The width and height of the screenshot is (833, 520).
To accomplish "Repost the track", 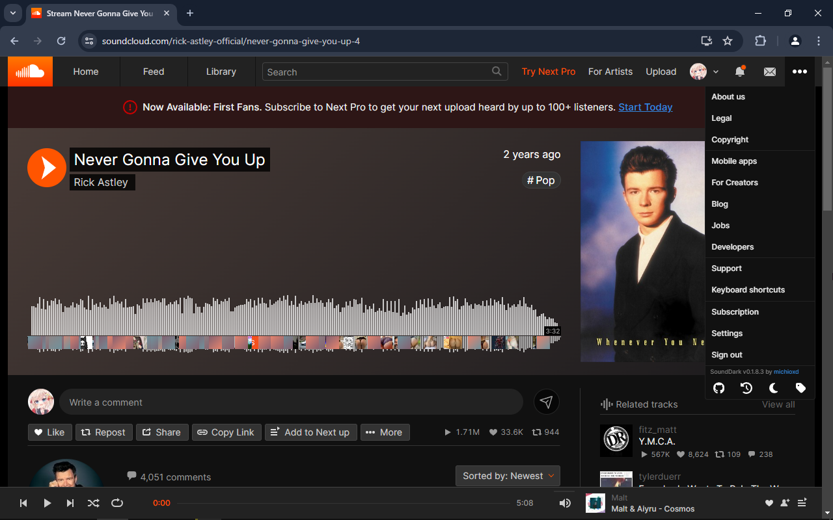I will 104,432.
